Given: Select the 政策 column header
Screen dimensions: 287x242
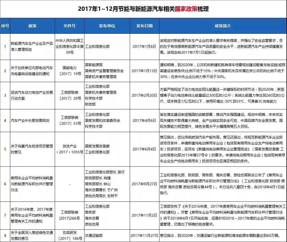Looking at the screenshot, I should pyautogui.click(x=32, y=26).
